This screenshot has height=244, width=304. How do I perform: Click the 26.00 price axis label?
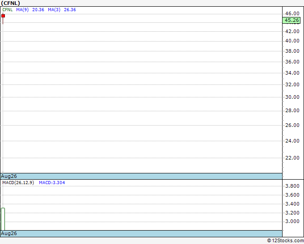[x=292, y=126]
